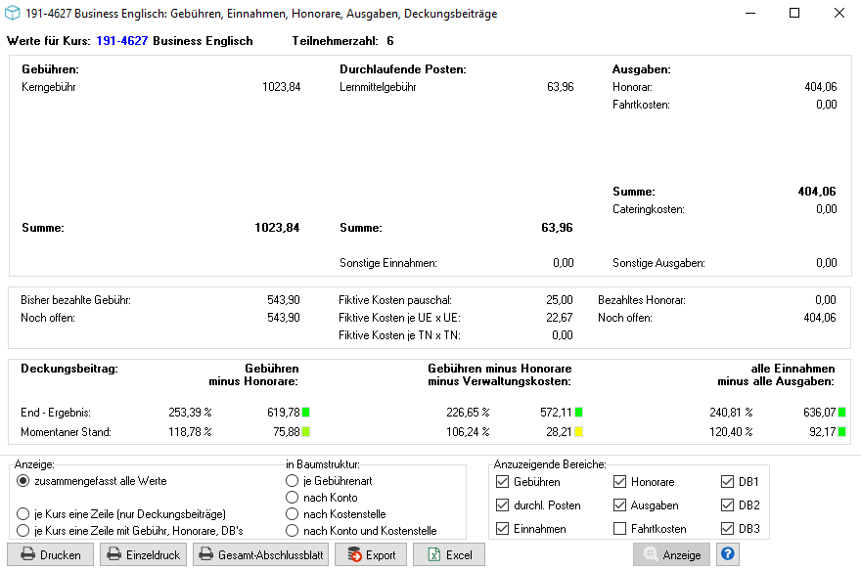Click the Lernmittelgebühr value 63,96

coord(560,87)
